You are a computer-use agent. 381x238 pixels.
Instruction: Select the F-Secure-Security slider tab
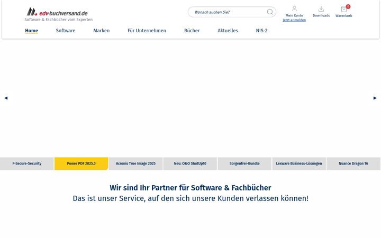(27, 163)
